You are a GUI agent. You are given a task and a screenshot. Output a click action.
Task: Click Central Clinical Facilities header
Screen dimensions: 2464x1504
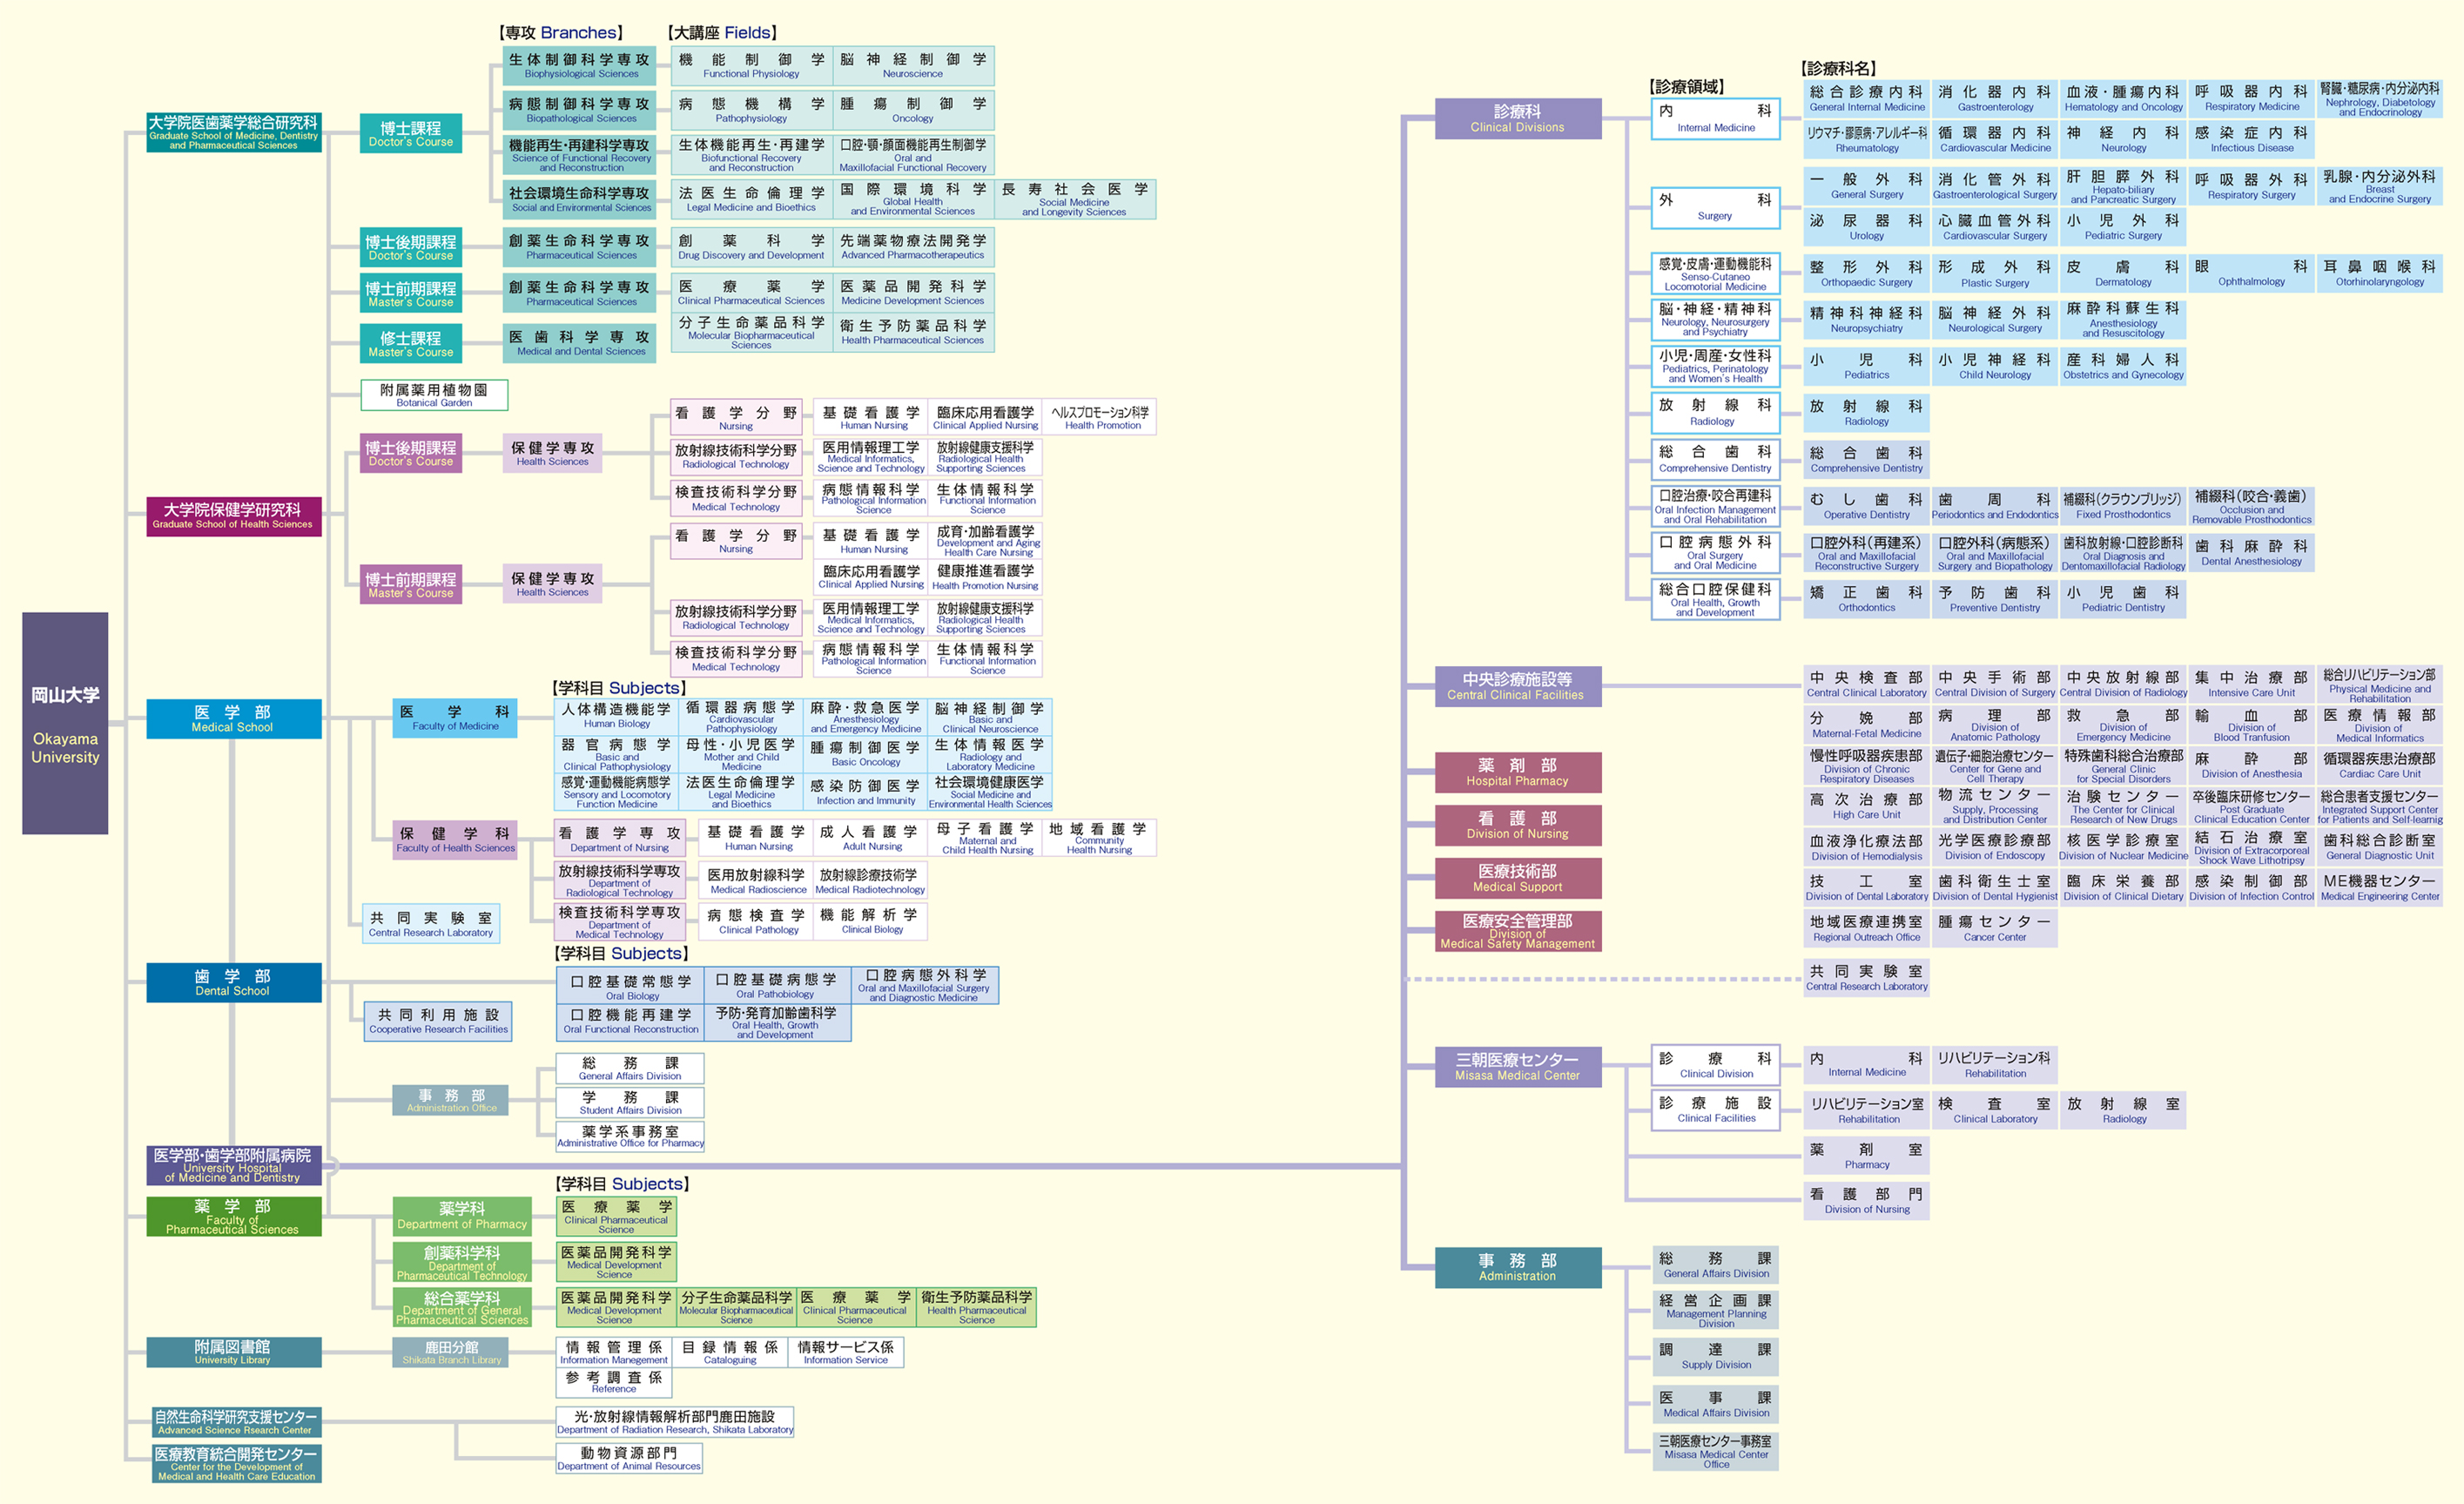tap(1517, 686)
